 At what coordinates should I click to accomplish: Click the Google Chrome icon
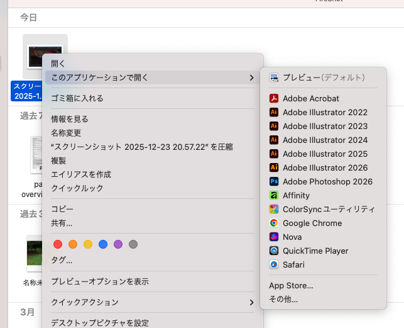274,223
